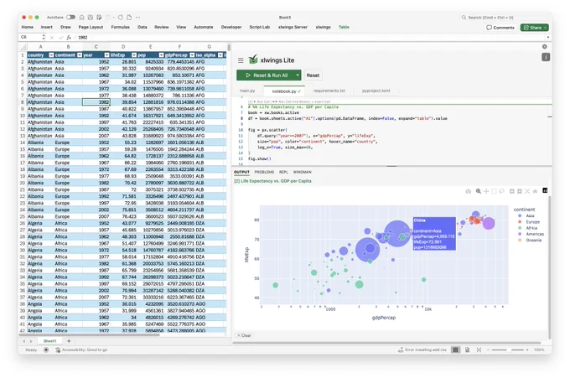Open the continent column filter dropdown
This screenshot has width=570, height=378.
point(80,54)
